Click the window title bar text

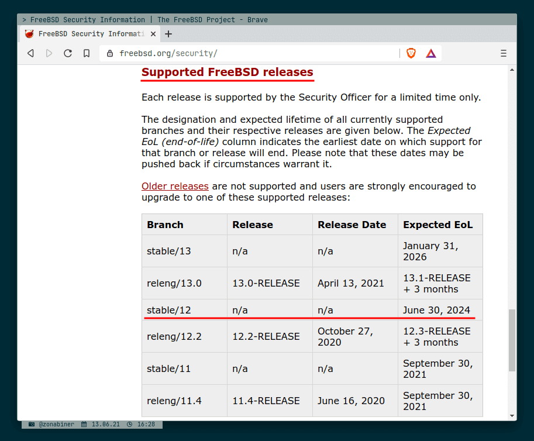pos(149,20)
